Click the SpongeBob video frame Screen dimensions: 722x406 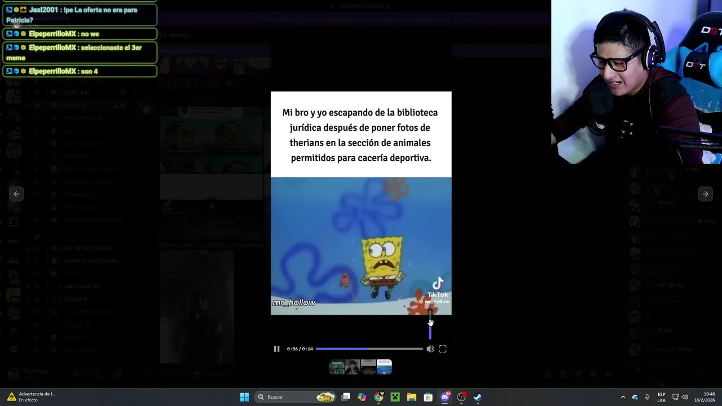[361, 246]
